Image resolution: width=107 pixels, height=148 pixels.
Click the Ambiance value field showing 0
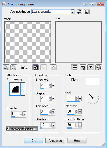pyautogui.click(x=45, y=111)
